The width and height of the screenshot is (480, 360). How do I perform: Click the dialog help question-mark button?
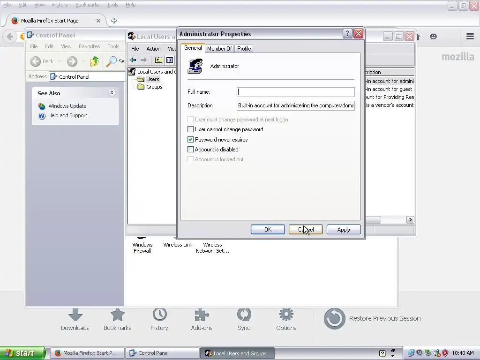click(347, 34)
